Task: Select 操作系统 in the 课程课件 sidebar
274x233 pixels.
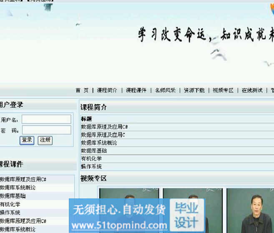Action: click(10, 213)
